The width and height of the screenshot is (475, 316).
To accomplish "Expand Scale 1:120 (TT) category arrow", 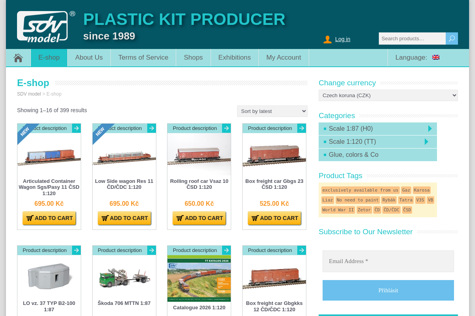I will (x=426, y=141).
